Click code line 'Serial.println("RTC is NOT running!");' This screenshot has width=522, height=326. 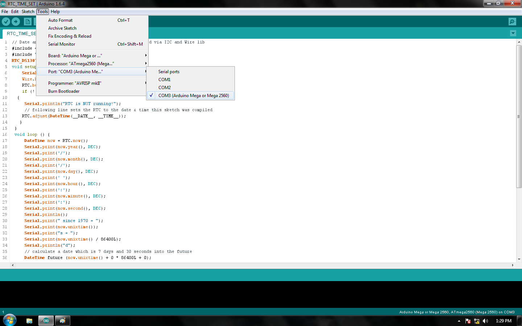pyautogui.click(x=72, y=104)
